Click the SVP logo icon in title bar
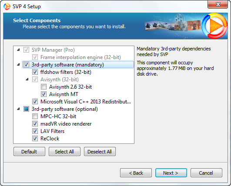The width and height of the screenshot is (231, 186). (x=7, y=7)
